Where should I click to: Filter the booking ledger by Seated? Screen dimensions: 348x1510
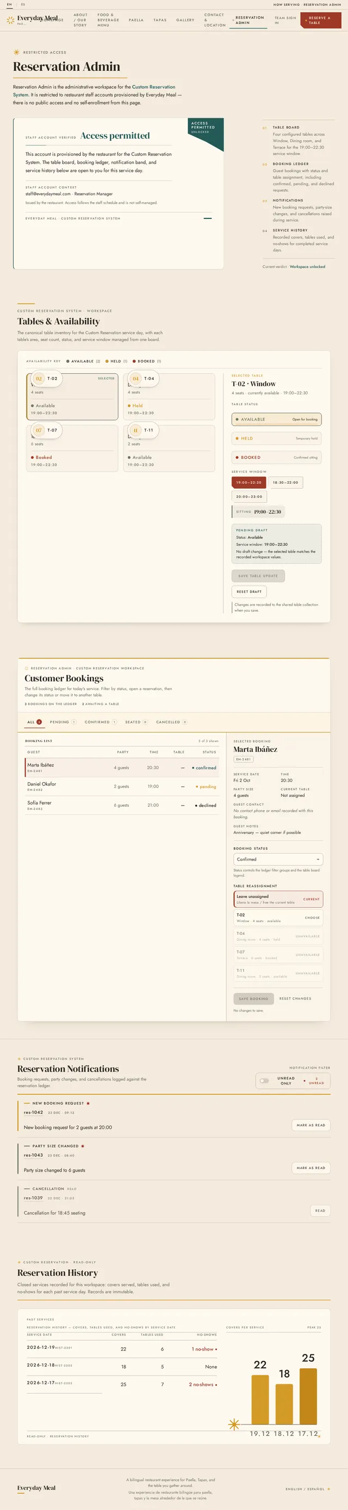click(136, 722)
